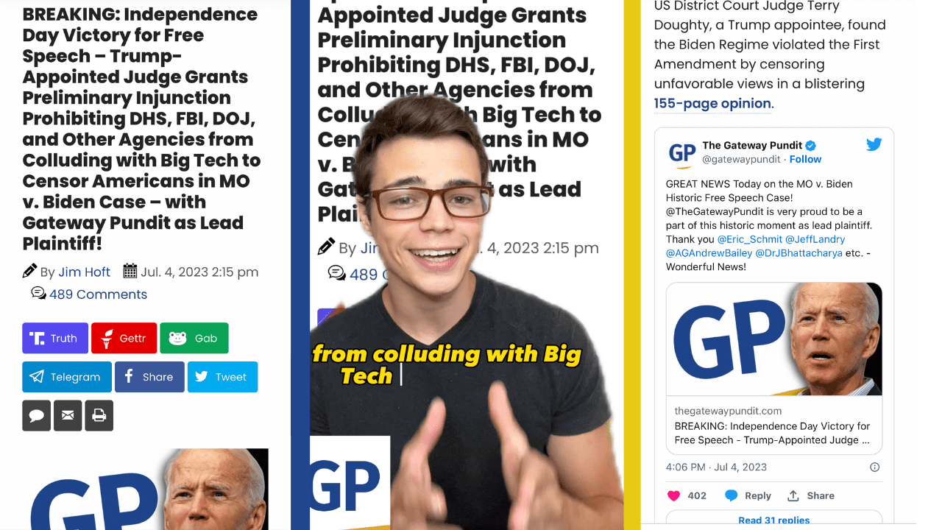Share the article on Gab
The image size is (942, 530).
tap(194, 338)
